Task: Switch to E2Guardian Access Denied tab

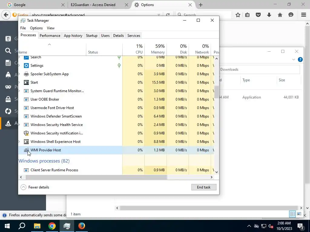Action: pos(97,5)
